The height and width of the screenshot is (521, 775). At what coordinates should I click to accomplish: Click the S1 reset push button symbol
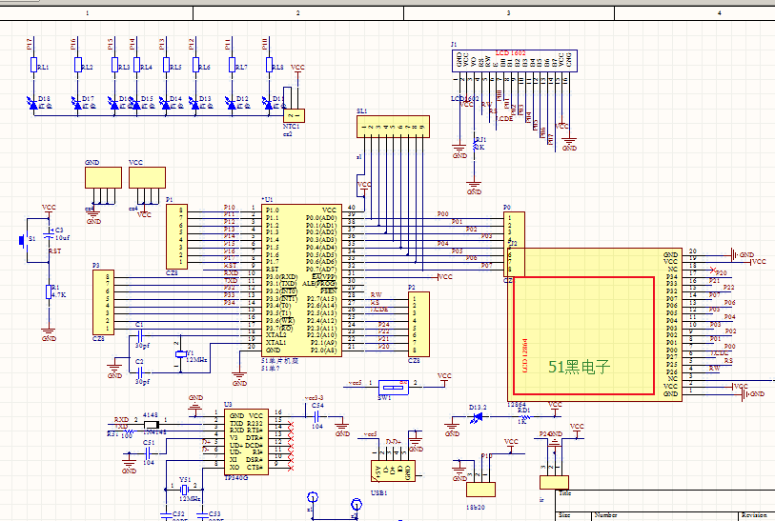(23, 241)
